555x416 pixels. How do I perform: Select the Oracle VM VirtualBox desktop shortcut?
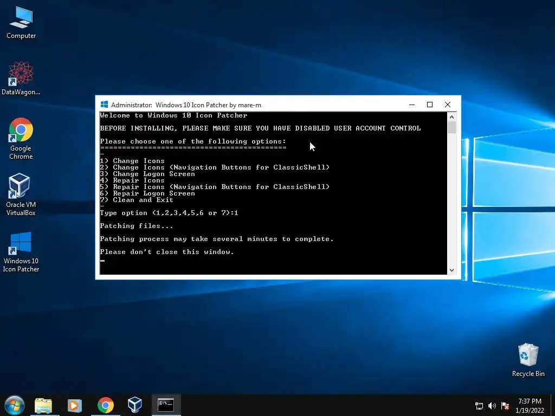tap(21, 194)
